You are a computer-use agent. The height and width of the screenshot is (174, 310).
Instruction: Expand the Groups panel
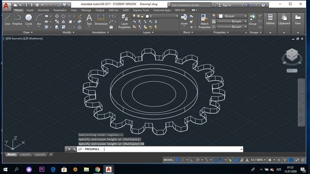(x=255, y=32)
